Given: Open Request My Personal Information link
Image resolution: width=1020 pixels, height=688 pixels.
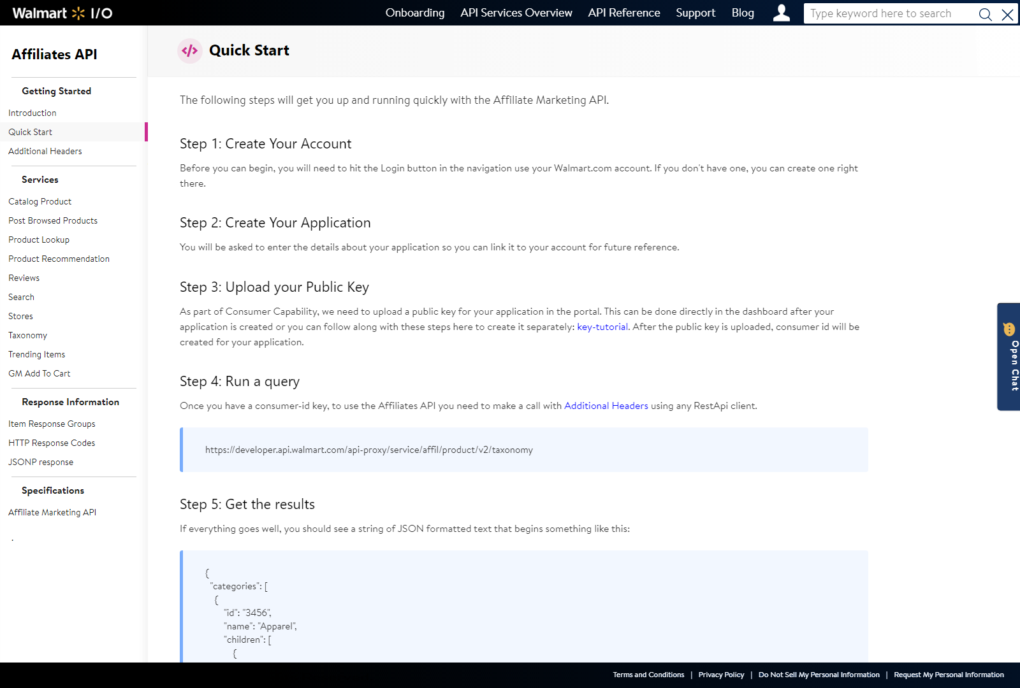Looking at the screenshot, I should coord(949,675).
